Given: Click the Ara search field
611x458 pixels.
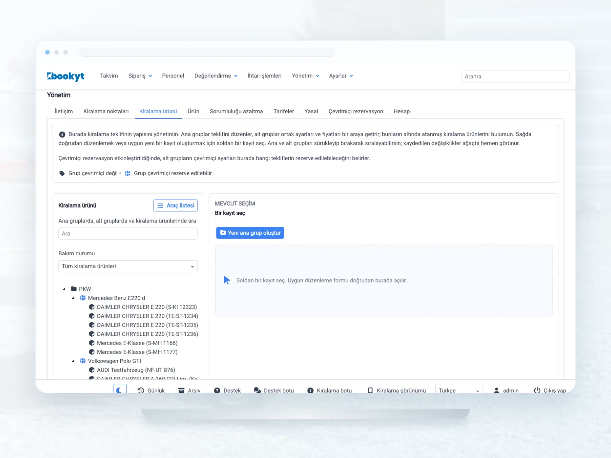Looking at the screenshot, I should point(128,234).
